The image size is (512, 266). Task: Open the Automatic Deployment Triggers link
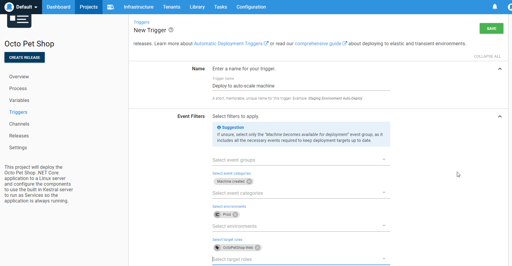pos(228,43)
